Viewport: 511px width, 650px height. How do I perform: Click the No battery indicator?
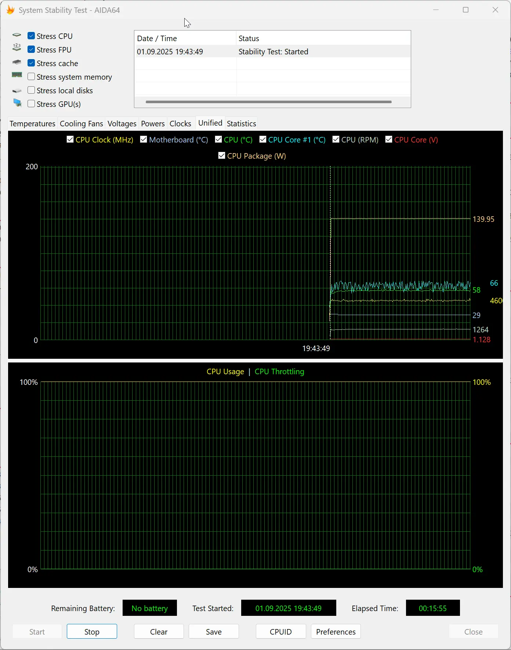(150, 608)
